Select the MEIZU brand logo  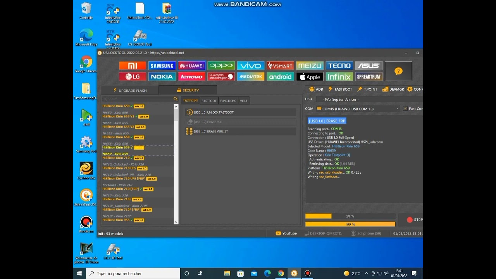pos(310,66)
